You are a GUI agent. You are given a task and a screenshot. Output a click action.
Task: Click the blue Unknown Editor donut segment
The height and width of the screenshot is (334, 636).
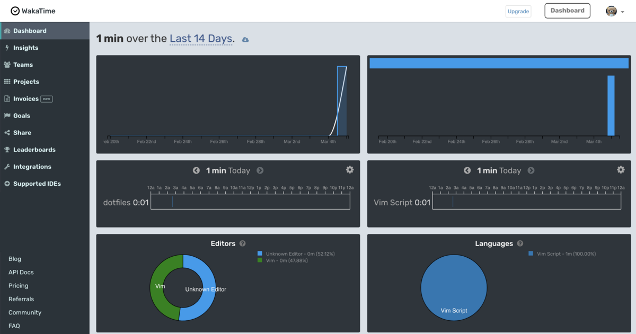(x=208, y=288)
